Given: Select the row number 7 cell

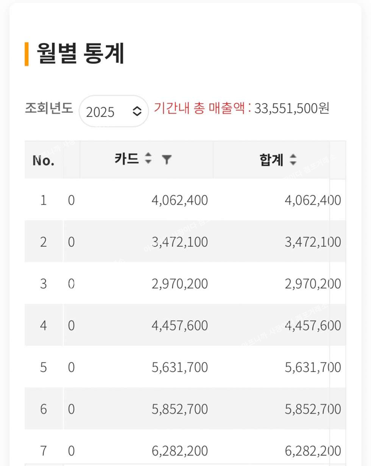Looking at the screenshot, I should pos(44,450).
